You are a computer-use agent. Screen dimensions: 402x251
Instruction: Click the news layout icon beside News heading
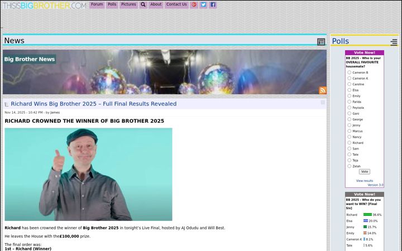[x=321, y=42]
